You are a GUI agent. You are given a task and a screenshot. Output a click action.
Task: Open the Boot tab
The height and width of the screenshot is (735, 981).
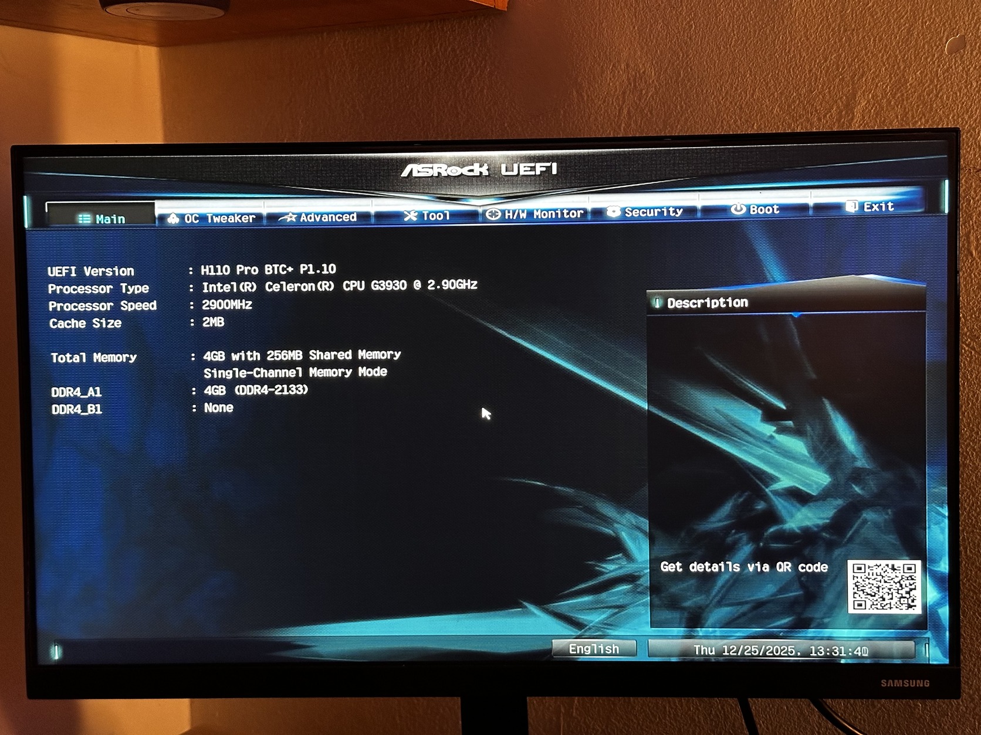click(766, 209)
